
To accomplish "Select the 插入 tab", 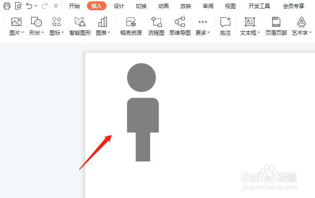I will click(x=97, y=6).
